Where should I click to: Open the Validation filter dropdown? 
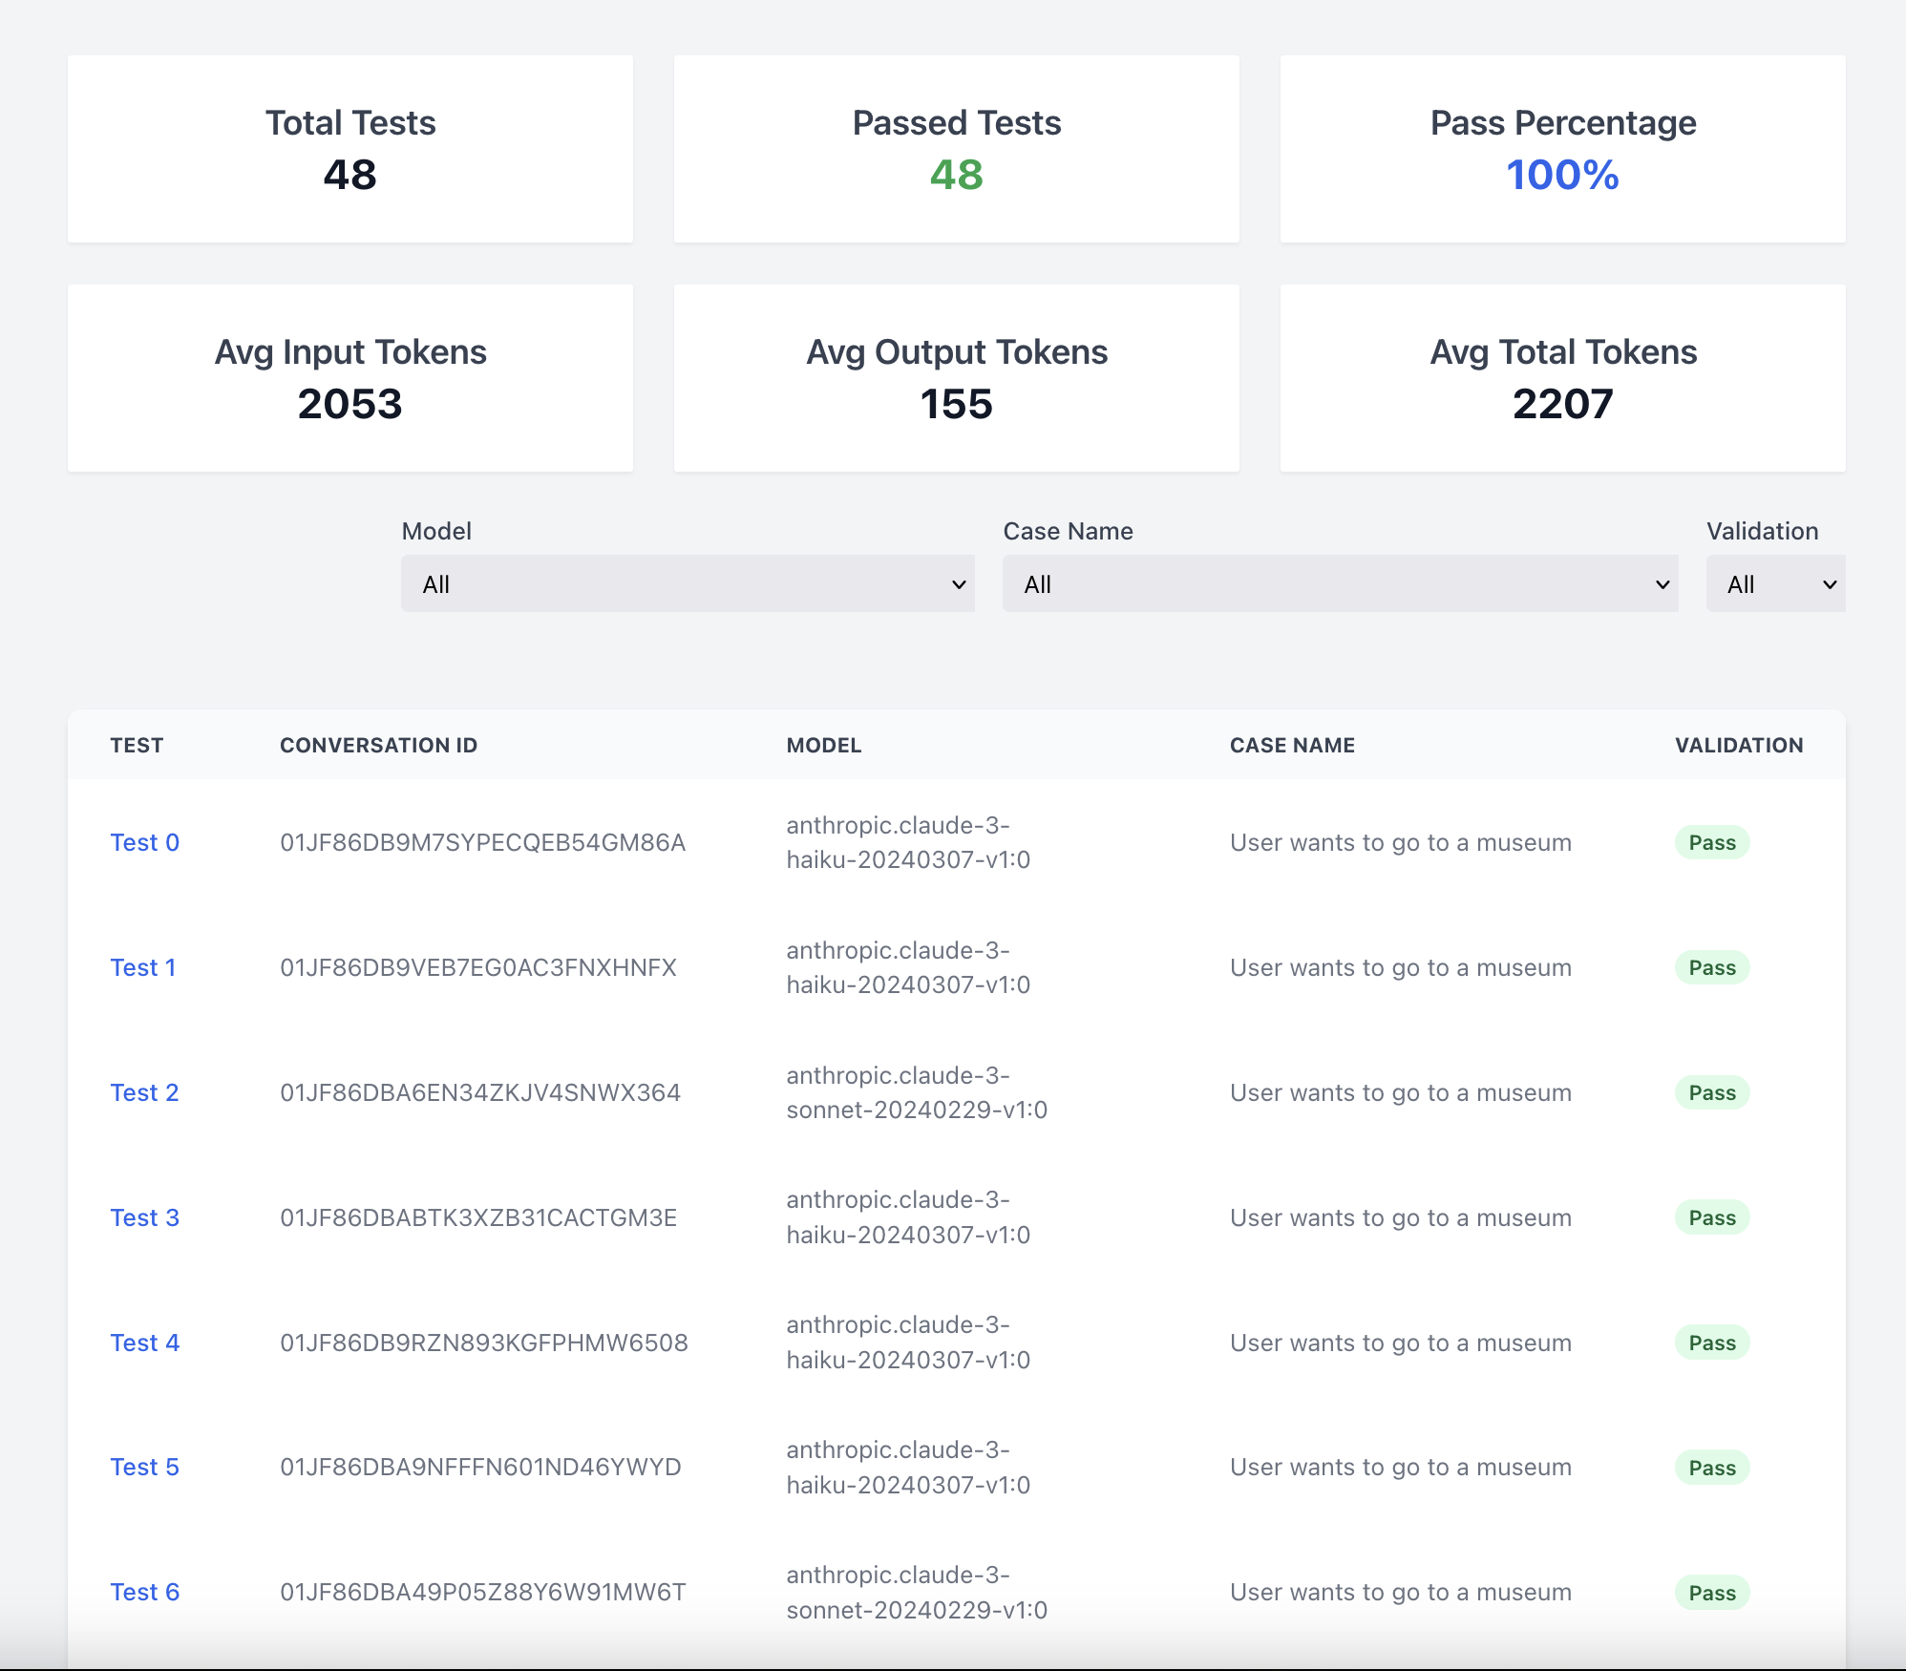(x=1775, y=583)
